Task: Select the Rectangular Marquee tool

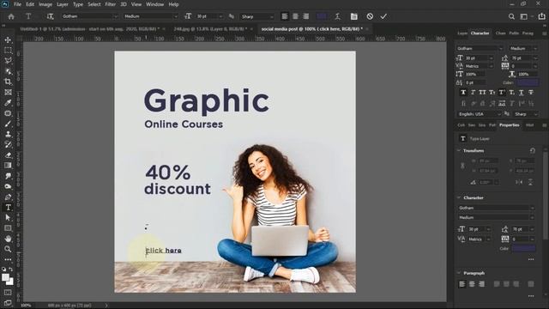Action: (8, 51)
